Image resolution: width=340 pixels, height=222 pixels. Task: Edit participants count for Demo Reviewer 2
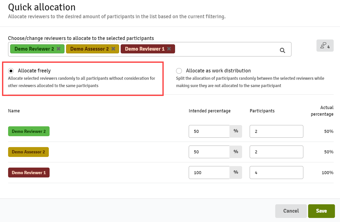point(276,131)
